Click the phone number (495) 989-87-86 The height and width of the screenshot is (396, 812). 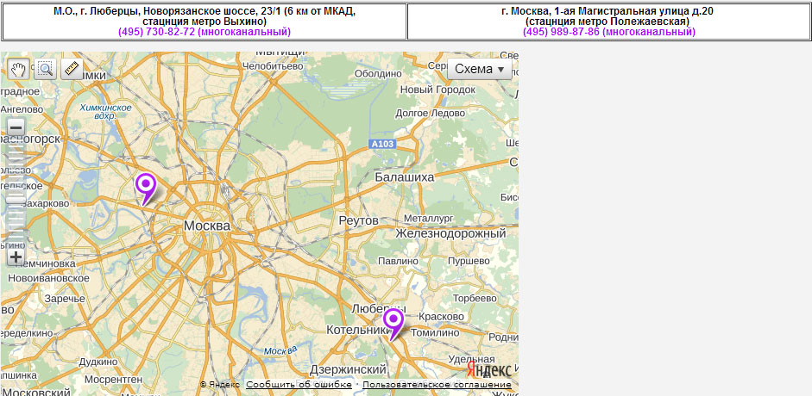tap(608, 32)
